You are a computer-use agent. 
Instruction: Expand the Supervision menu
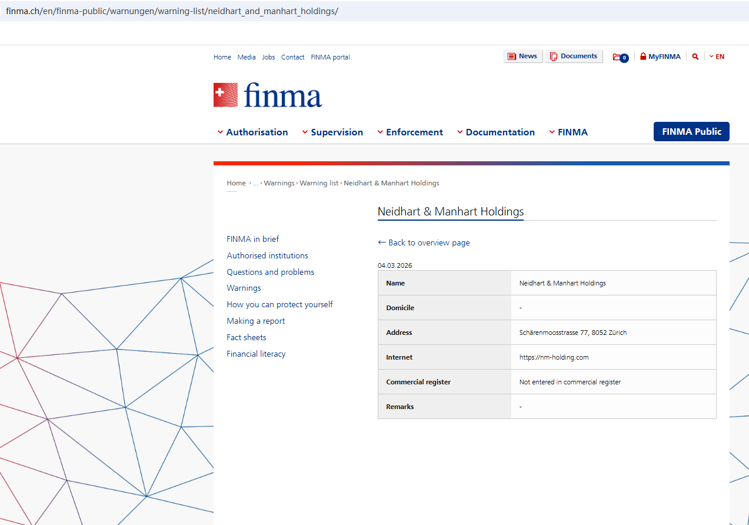[x=333, y=132]
